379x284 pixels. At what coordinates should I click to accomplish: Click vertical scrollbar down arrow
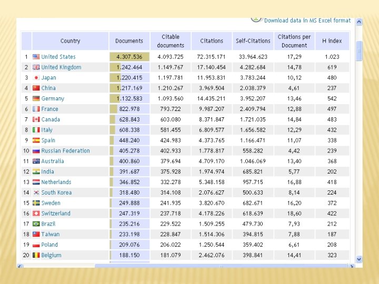(359, 259)
